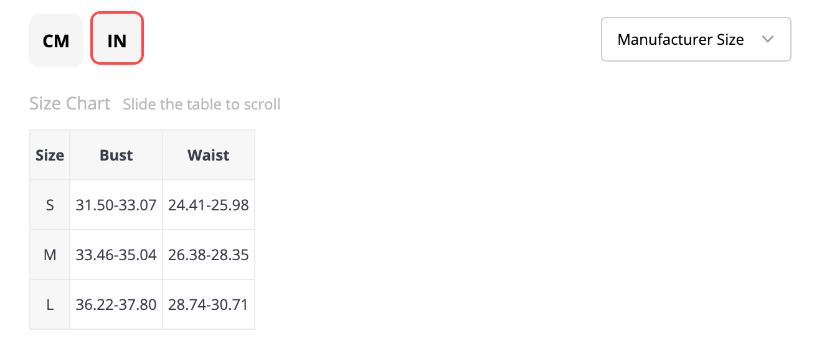Select the L size cell
The height and width of the screenshot is (346, 827).
pyautogui.click(x=50, y=304)
